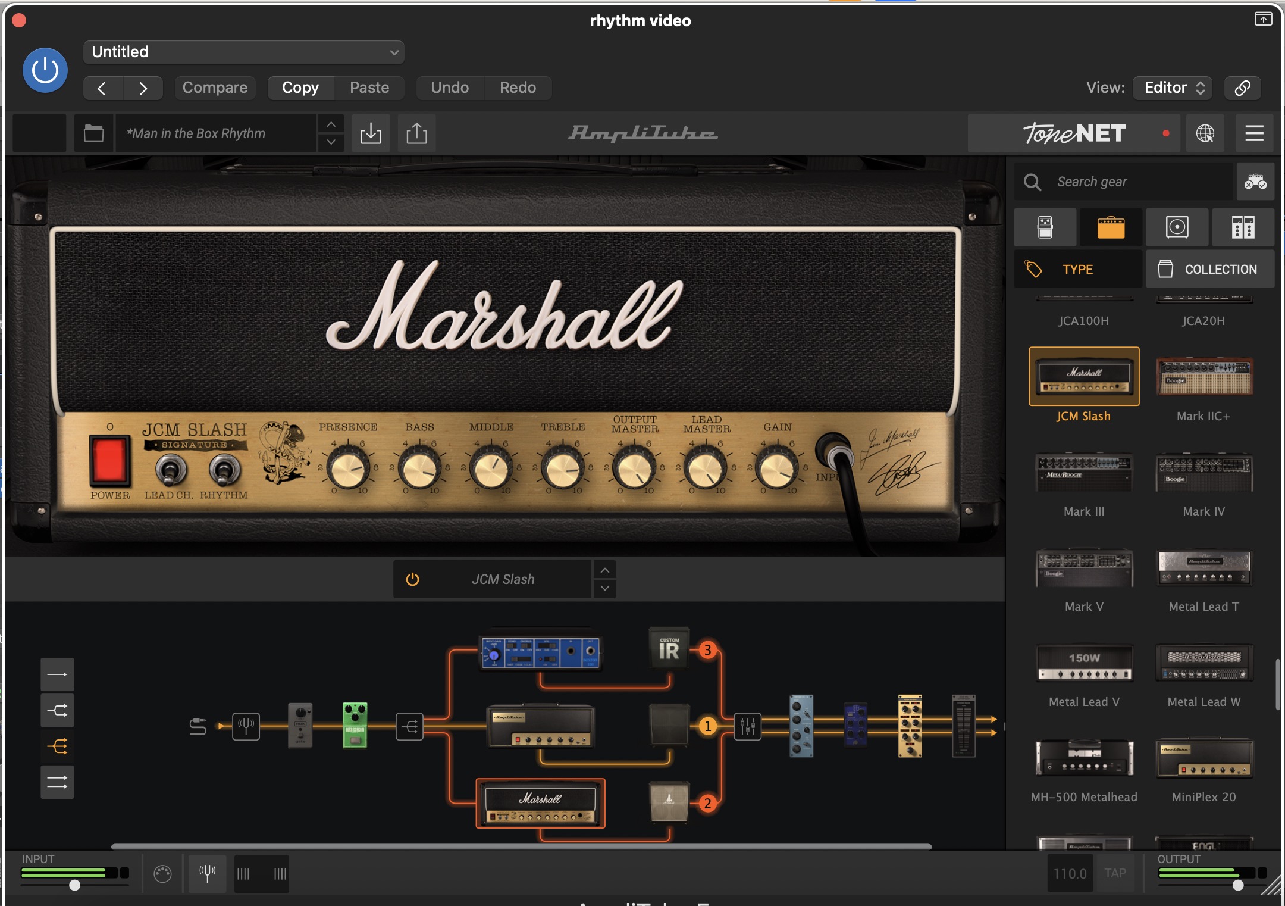Image resolution: width=1285 pixels, height=906 pixels.
Task: Select the rack effects gear category
Action: 1243,227
